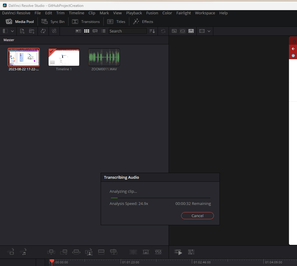Screen dimensions: 297x266
Task: Open the viewer Tools sliders icon
Action: tap(191, 252)
